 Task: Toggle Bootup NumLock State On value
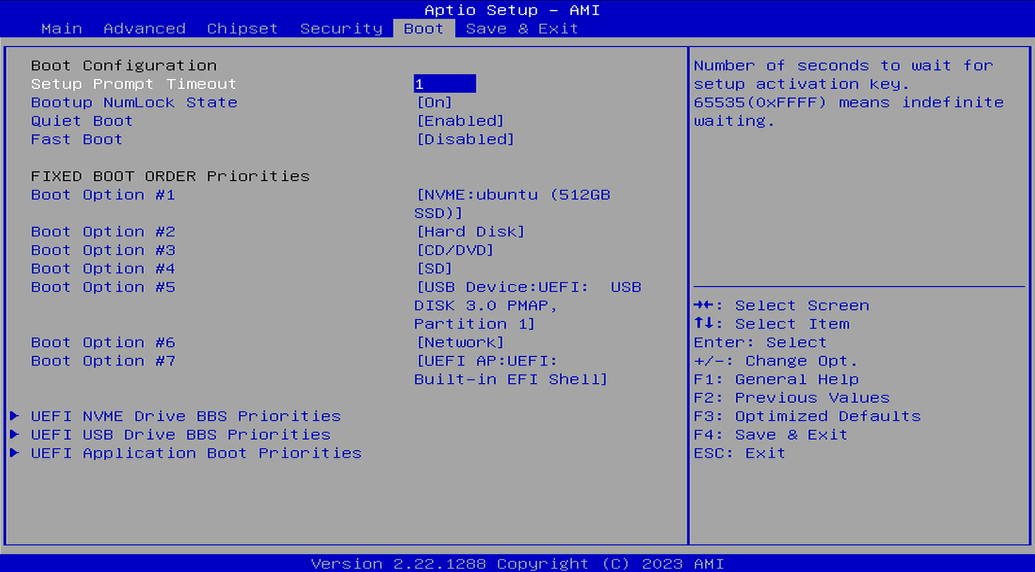[434, 102]
